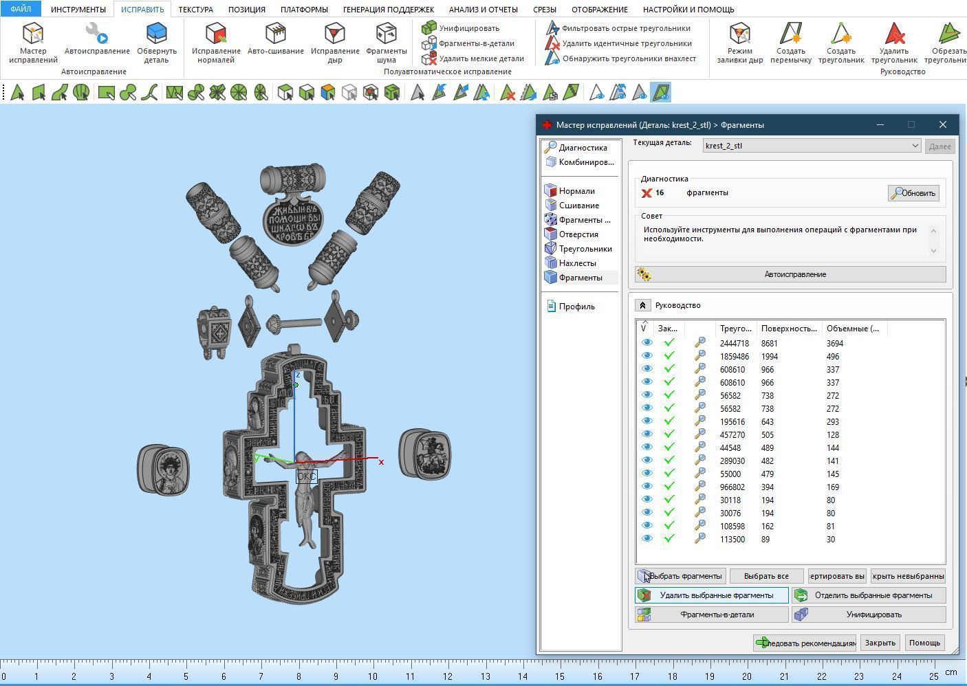
Task: Toggle the eye for the 44548-triangle fragment
Action: point(647,447)
